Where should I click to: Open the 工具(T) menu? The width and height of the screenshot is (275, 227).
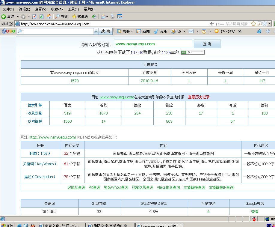[x=73, y=9]
